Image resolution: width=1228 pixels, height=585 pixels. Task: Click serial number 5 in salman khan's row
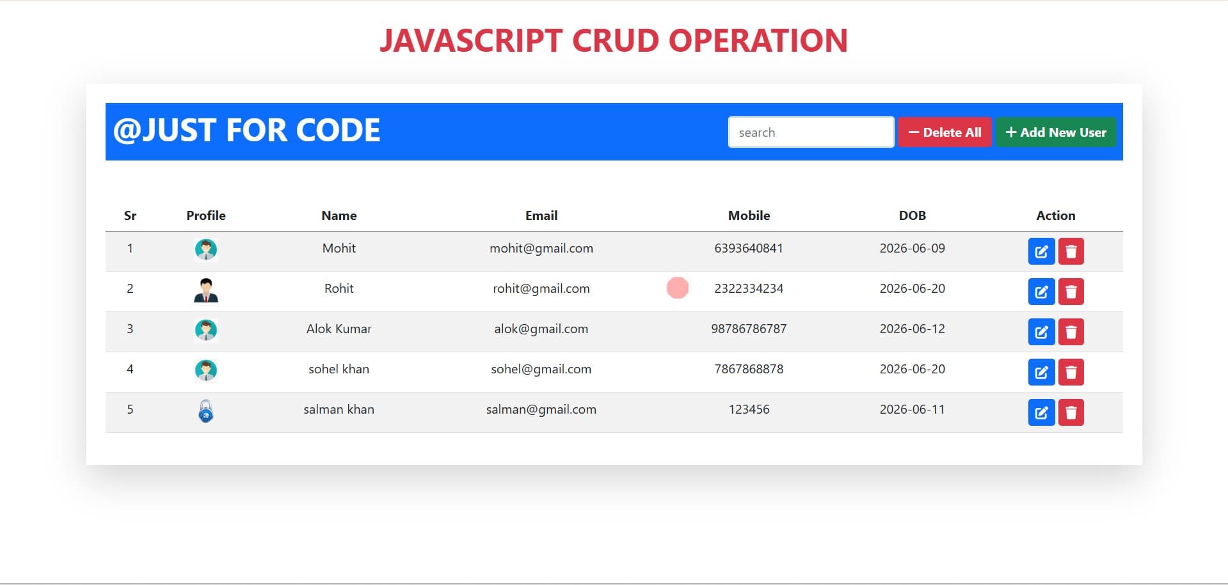(130, 409)
